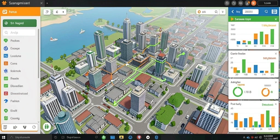Go back using the blue panel chevron

(x=232, y=12)
